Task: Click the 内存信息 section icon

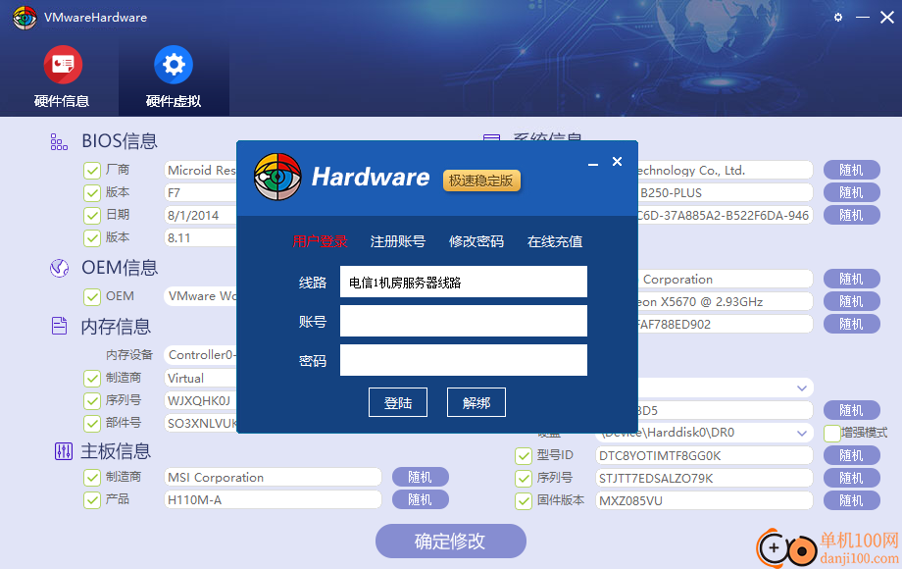Action: click(x=59, y=326)
